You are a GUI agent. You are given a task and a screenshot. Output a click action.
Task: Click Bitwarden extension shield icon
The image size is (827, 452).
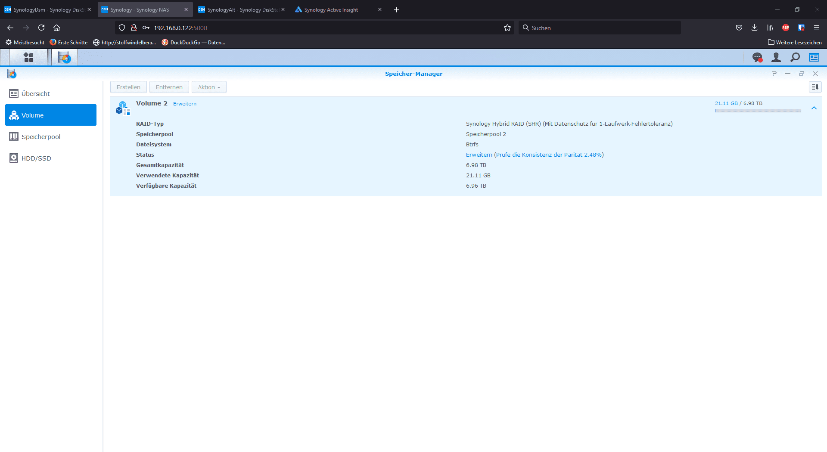[x=801, y=28]
